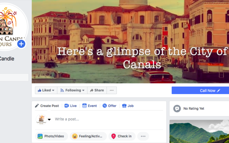Click the Share arrow icon

click(92, 91)
